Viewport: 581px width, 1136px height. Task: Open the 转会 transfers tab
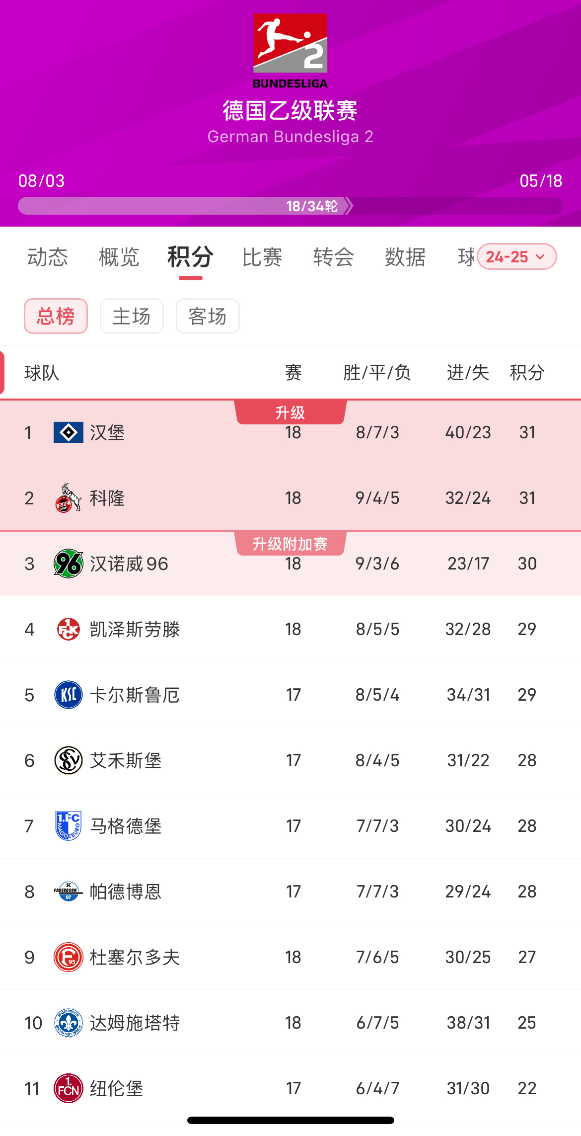[333, 257]
